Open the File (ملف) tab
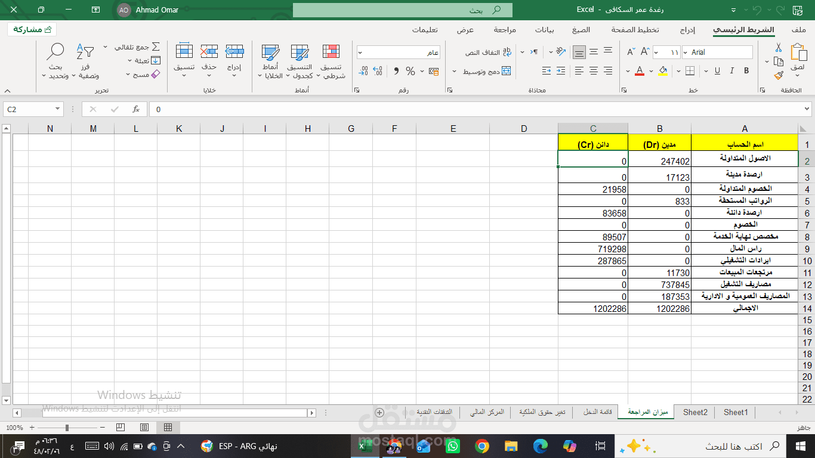The height and width of the screenshot is (458, 815). pos(799,30)
